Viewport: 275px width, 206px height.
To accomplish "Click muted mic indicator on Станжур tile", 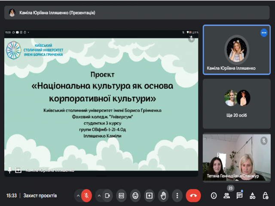I will [x=264, y=141].
